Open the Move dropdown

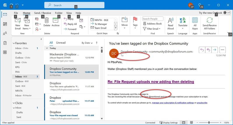125,23
